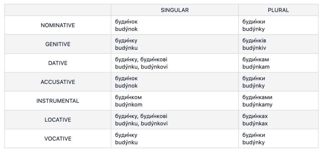Select the DATIVE row label
This screenshot has width=324, height=153.
click(58, 63)
